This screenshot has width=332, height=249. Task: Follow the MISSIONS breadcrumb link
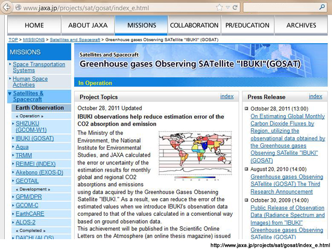pos(34,39)
